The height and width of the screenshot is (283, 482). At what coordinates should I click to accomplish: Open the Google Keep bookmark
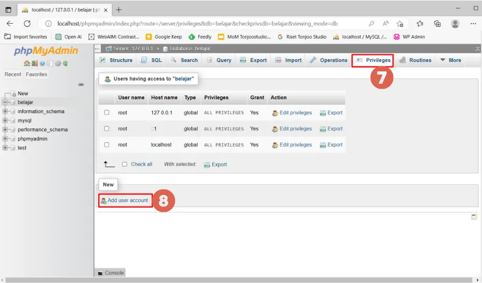[164, 37]
